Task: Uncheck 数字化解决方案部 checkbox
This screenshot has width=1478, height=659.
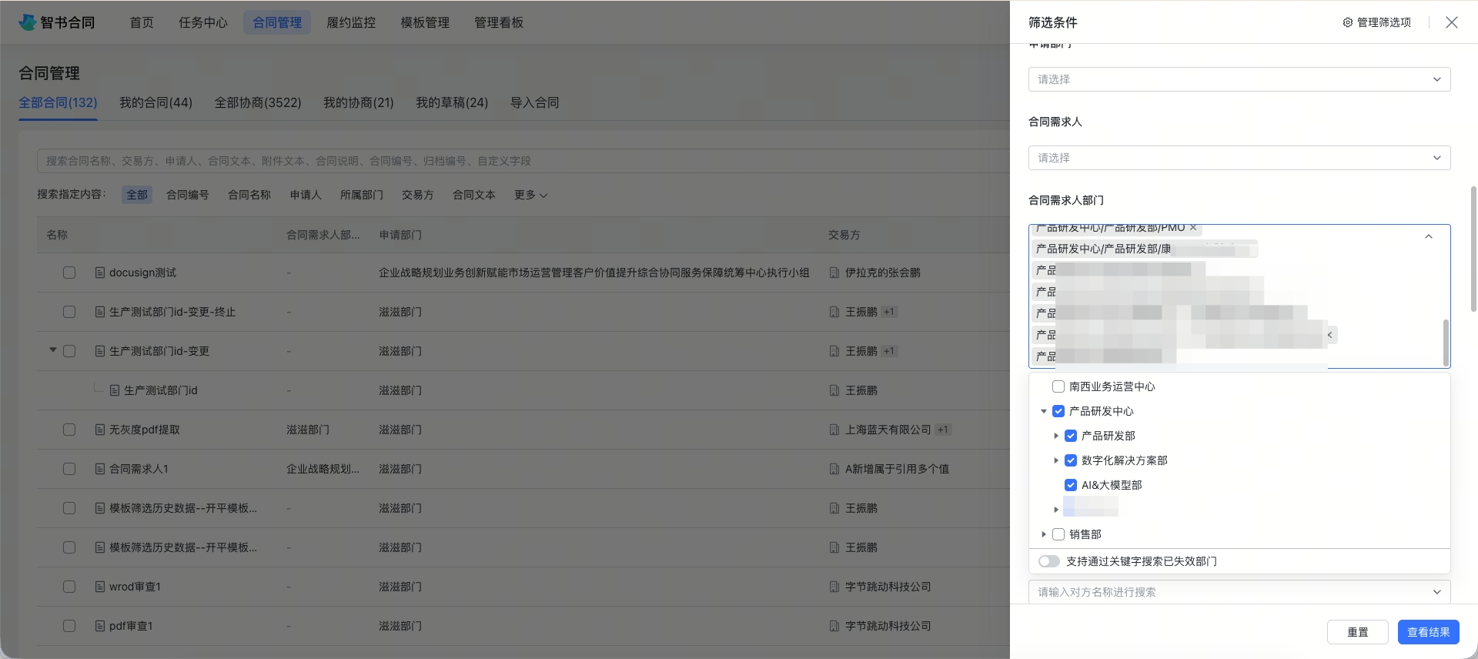Action: (1071, 460)
